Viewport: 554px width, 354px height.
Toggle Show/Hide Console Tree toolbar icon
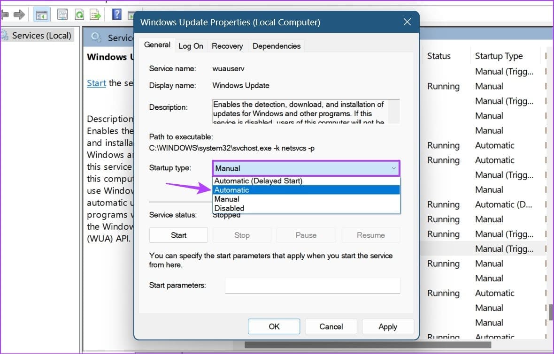click(41, 15)
